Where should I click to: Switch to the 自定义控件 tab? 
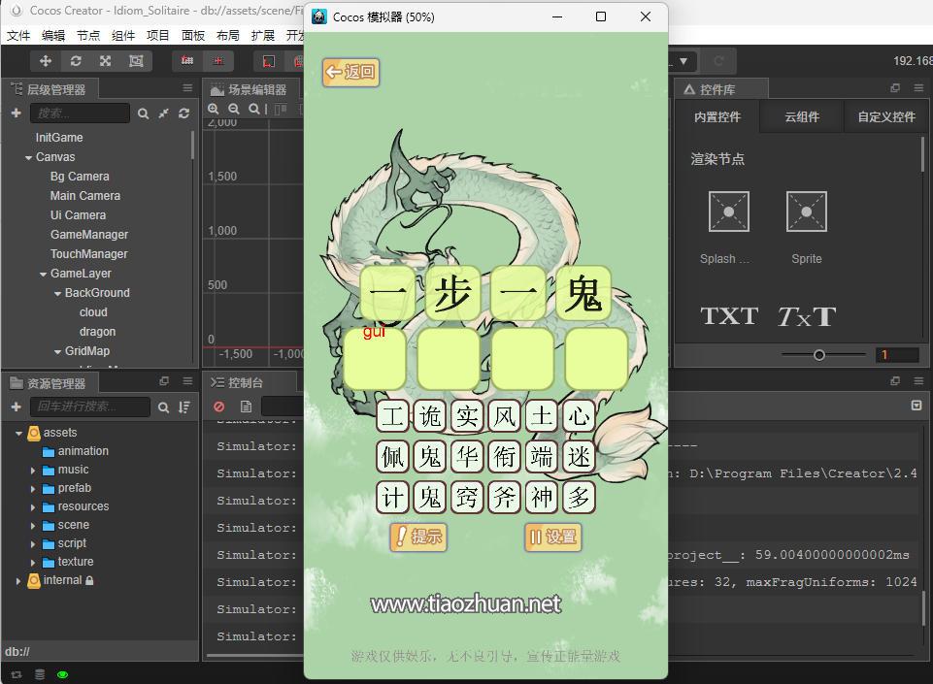(x=886, y=116)
